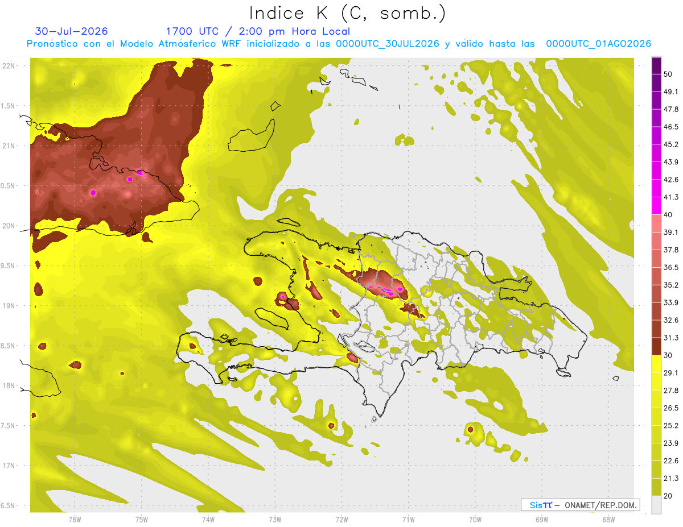Pick the dark brown swatch between 30 and 31.3
The width and height of the screenshot is (683, 527).
coord(656,346)
